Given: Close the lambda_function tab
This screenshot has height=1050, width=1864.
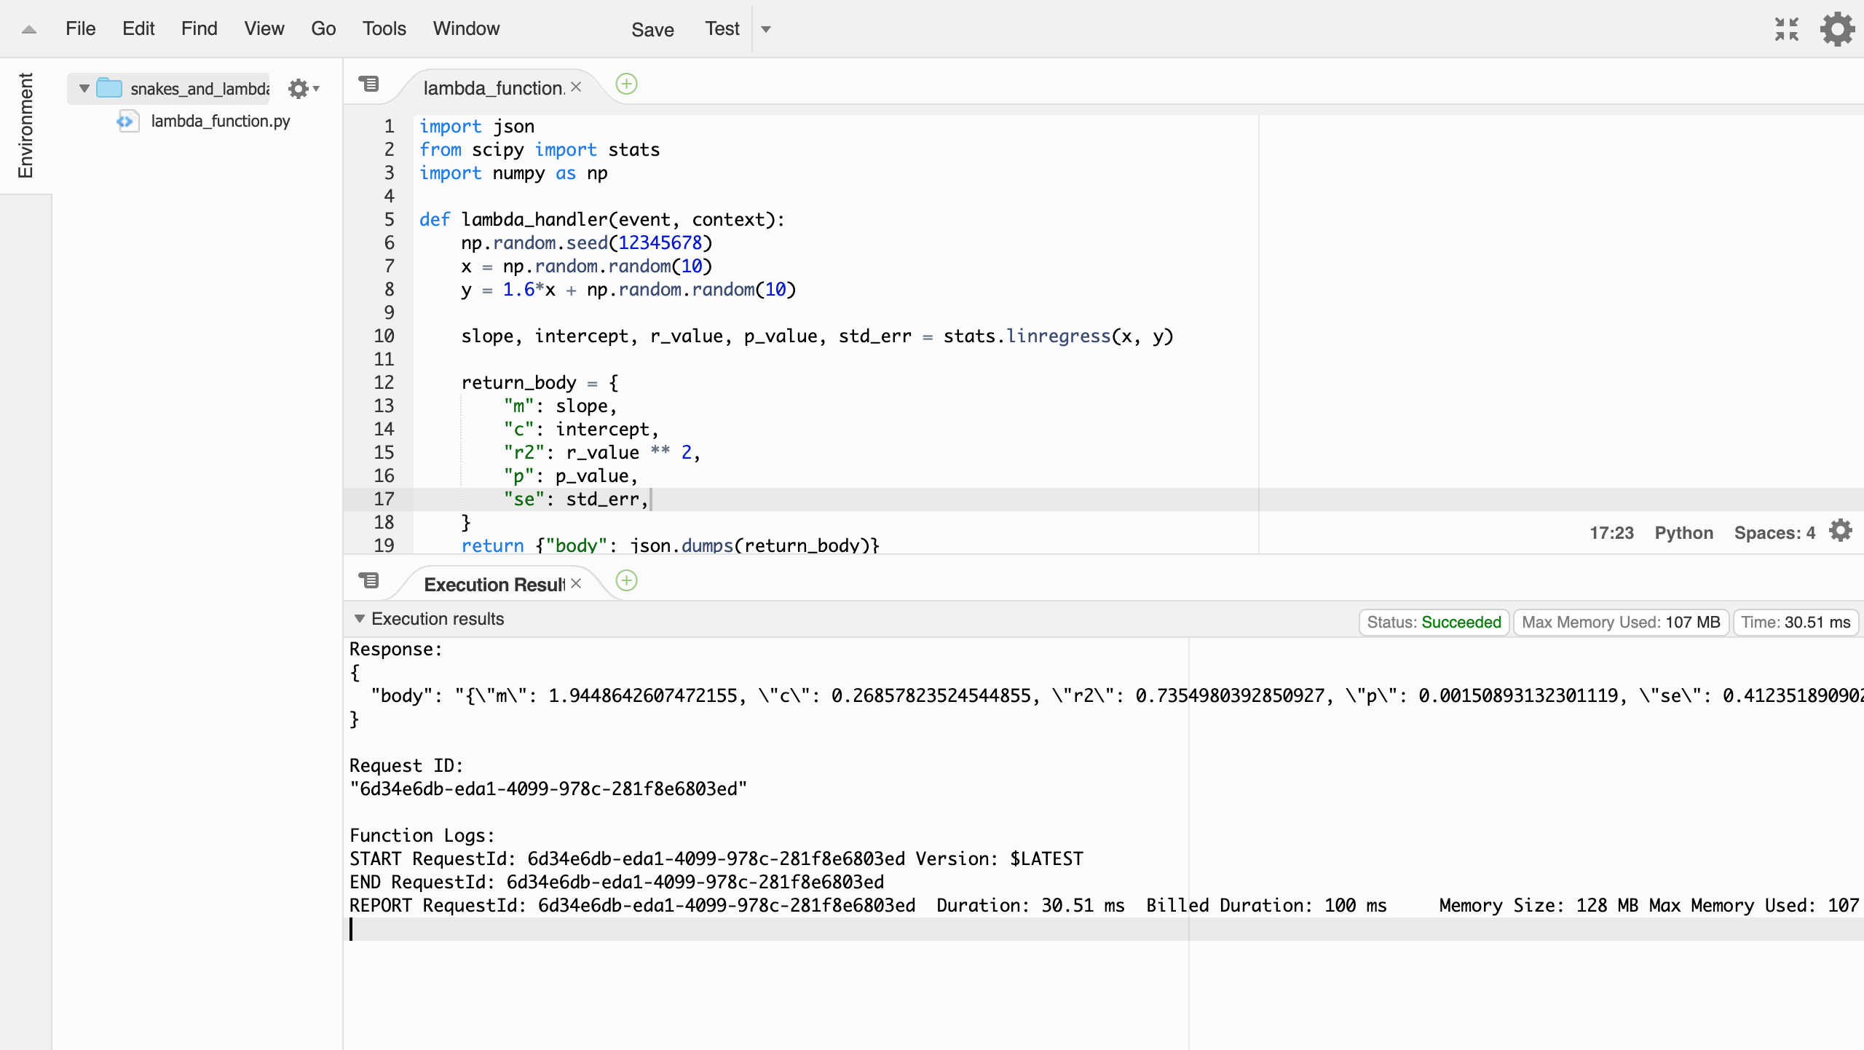Looking at the screenshot, I should 576,87.
